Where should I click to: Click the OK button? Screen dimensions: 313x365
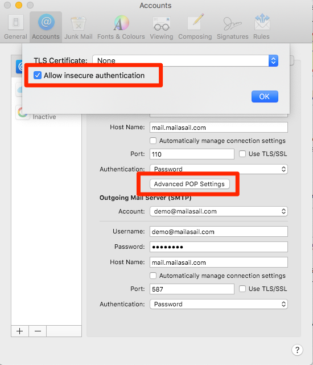pyautogui.click(x=265, y=96)
